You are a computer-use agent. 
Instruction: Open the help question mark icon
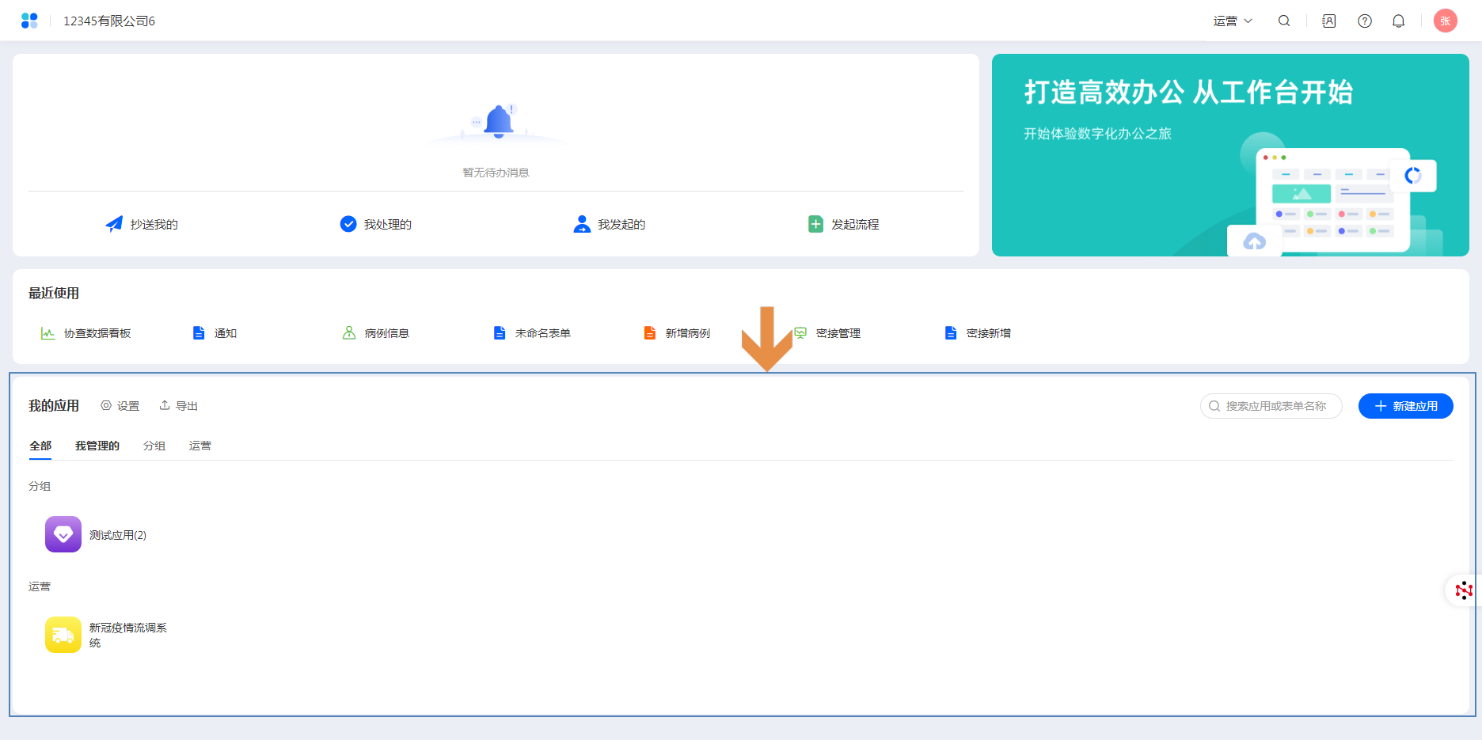[1365, 21]
